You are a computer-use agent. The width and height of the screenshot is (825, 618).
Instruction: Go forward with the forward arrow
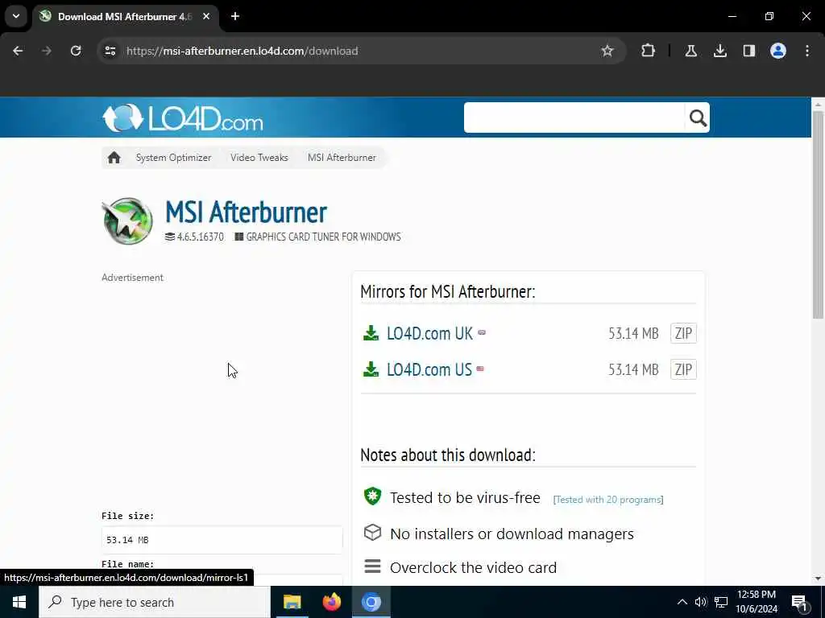pyautogui.click(x=46, y=51)
